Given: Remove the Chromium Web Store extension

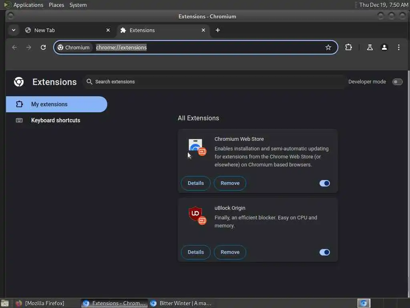Looking at the screenshot, I should pos(230,183).
